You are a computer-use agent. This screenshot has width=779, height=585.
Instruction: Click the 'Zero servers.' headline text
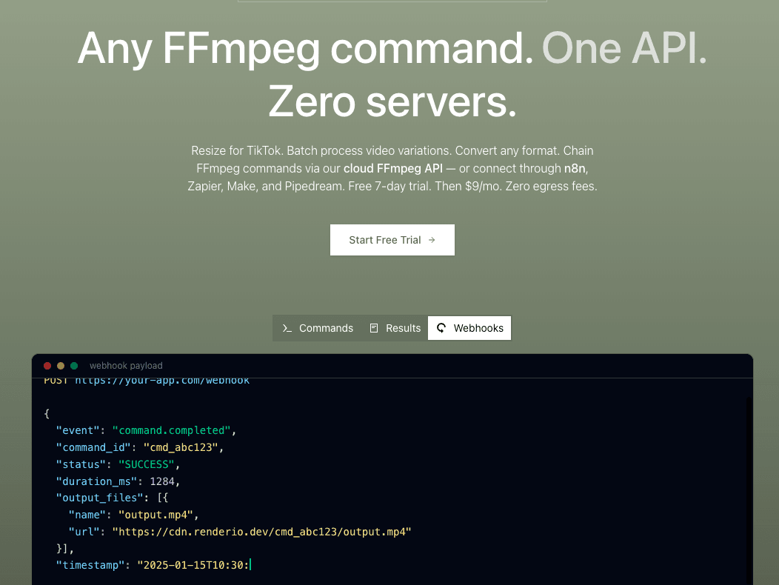[392, 101]
